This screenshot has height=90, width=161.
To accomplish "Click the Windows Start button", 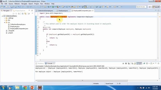I will click(3, 88).
